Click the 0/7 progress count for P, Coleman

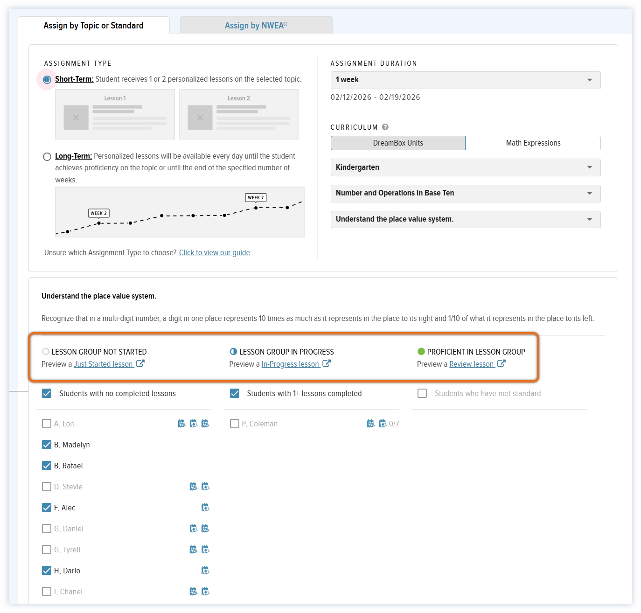[394, 424]
